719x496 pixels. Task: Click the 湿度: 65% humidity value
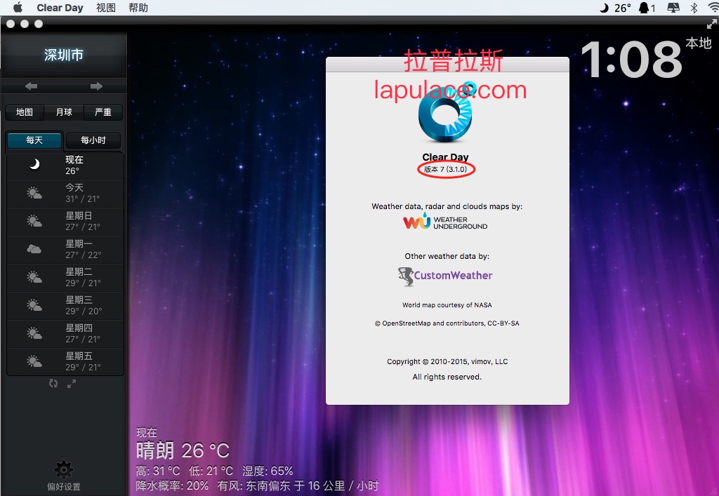pos(268,471)
